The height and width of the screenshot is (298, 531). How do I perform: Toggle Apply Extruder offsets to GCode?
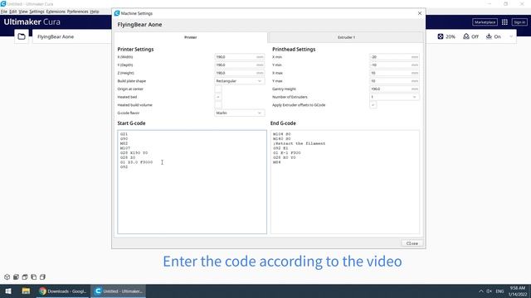click(x=373, y=105)
